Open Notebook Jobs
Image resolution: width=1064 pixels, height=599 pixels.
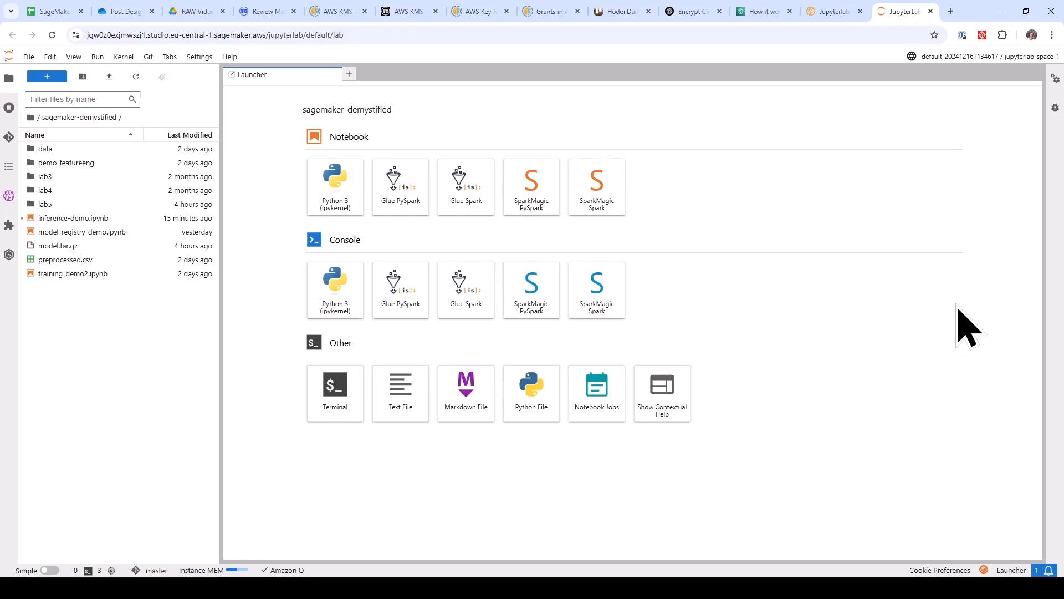pos(597,393)
